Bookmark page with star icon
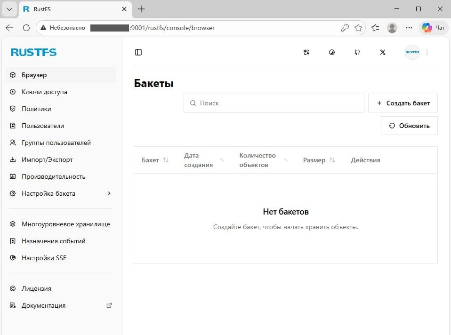 pos(358,28)
